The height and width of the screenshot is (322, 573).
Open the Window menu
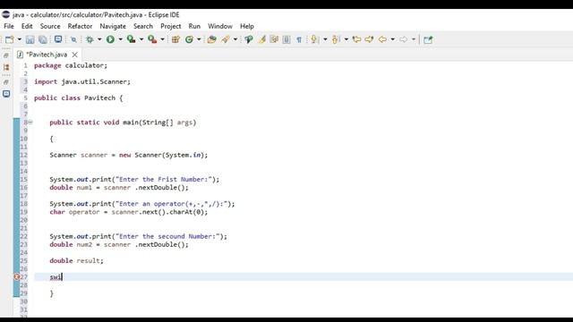(220, 26)
